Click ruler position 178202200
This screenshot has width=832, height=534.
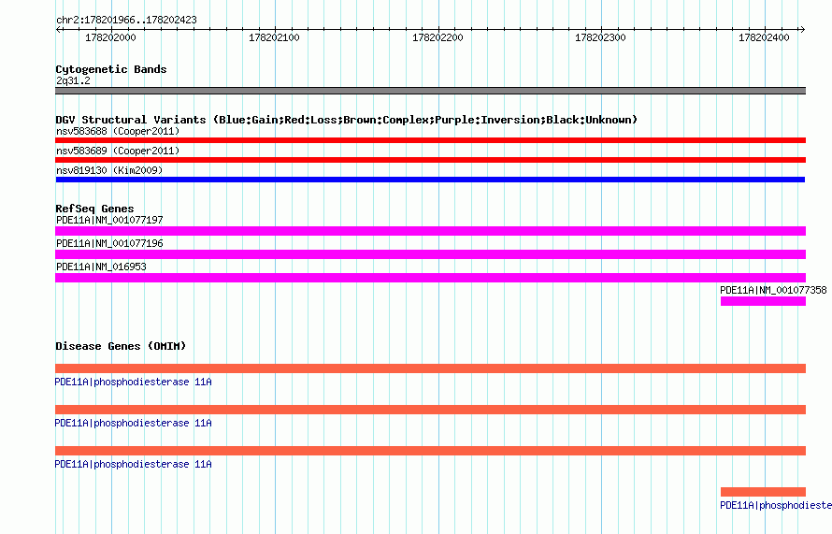click(x=438, y=37)
